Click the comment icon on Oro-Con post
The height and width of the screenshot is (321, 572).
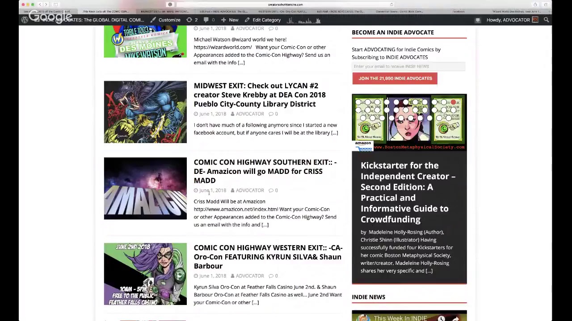(270, 276)
